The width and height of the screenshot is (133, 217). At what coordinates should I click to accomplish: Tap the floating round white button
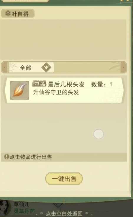click(x=98, y=134)
